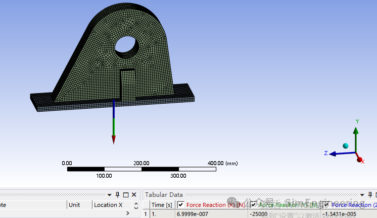
Task: Select the -1.3431e-005 force Z cell
Action: (x=349, y=214)
